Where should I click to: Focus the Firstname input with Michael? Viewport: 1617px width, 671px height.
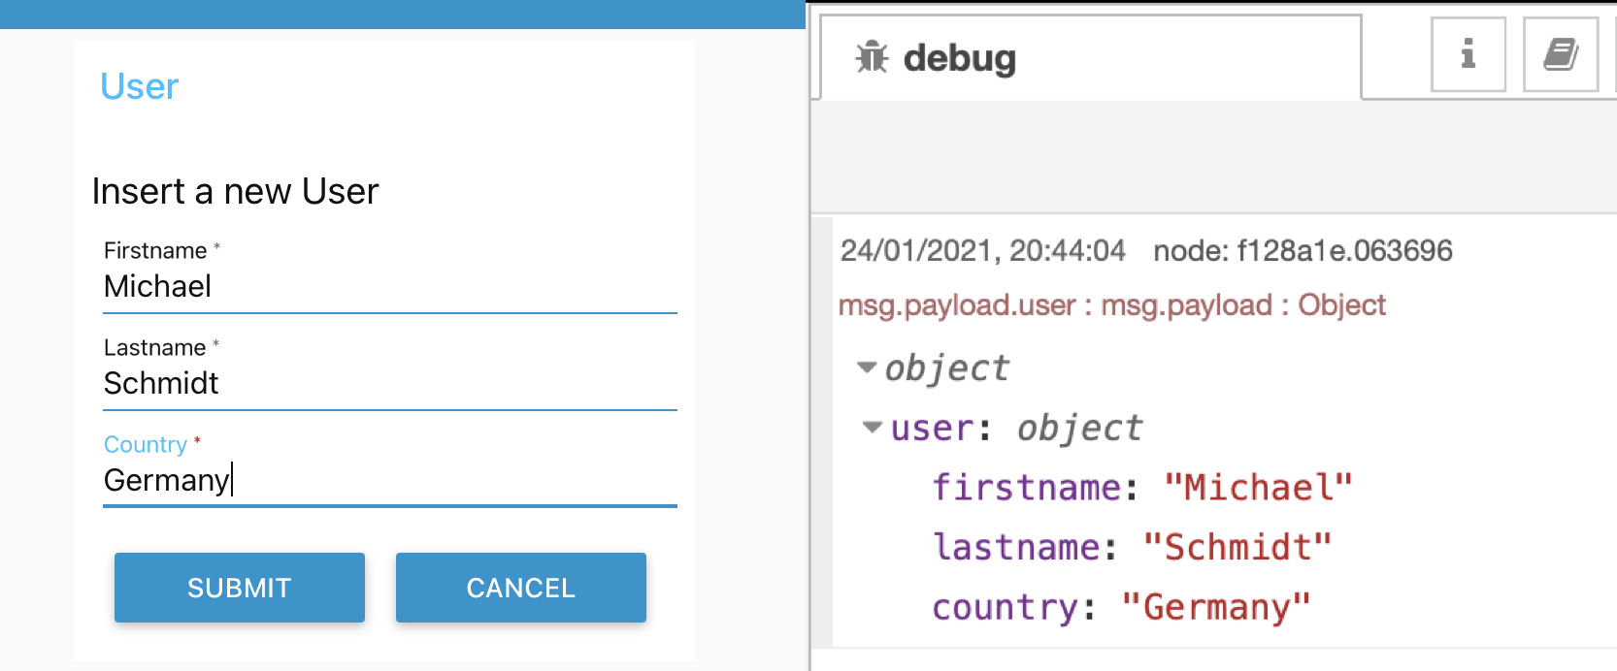click(x=390, y=287)
